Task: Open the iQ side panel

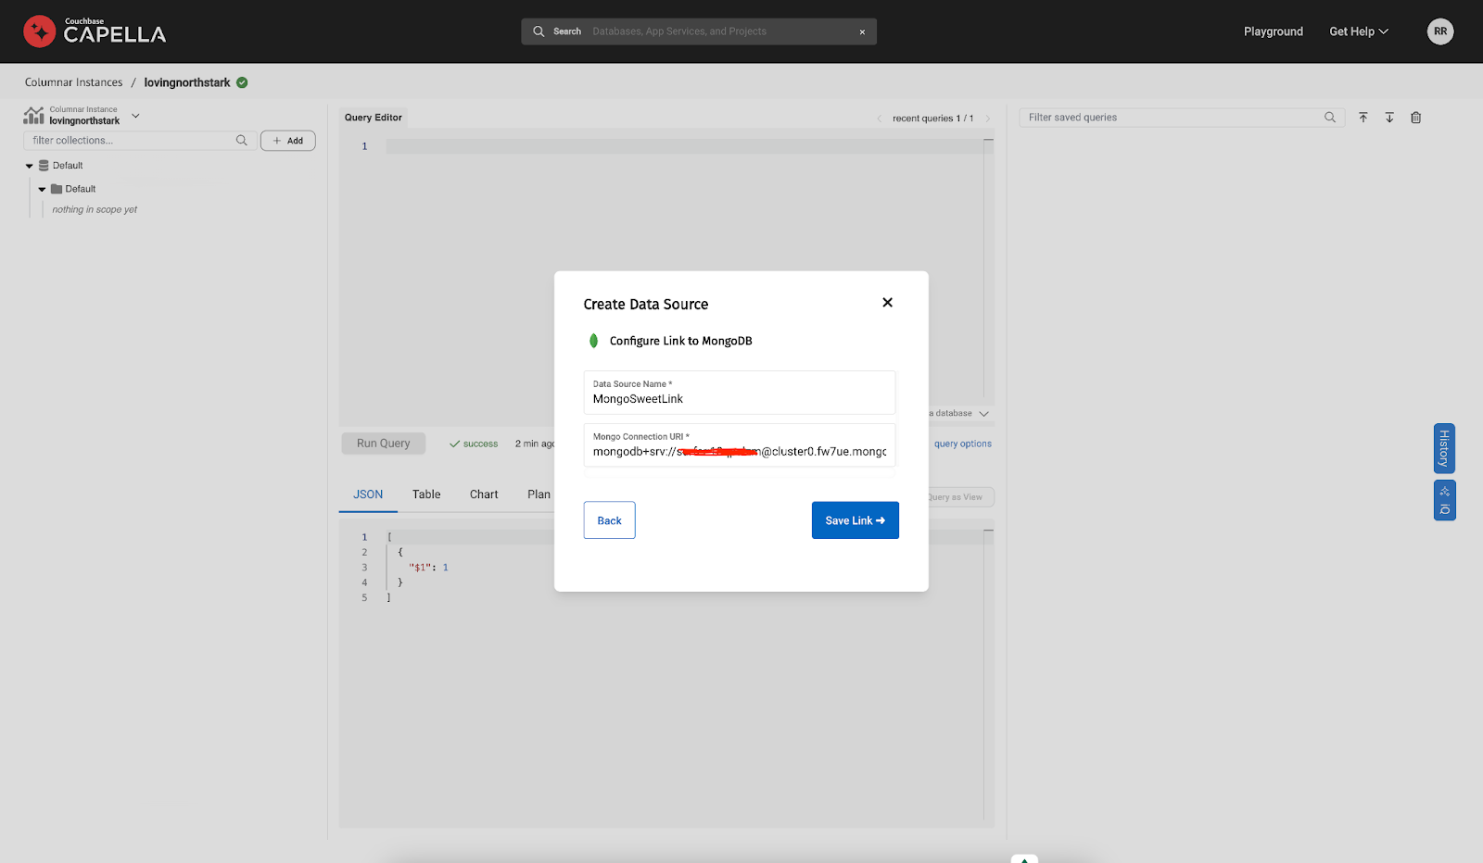Action: [1444, 500]
